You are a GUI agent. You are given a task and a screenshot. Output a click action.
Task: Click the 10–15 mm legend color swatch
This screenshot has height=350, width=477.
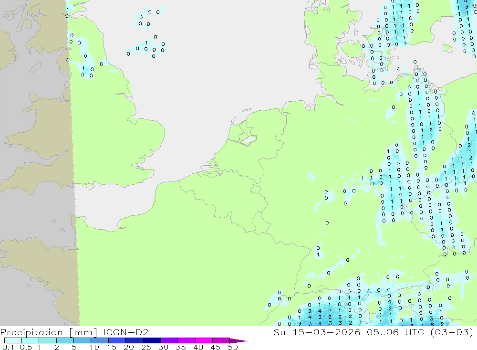click(100, 340)
